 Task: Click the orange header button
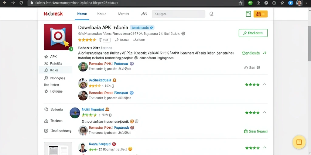(260, 14)
